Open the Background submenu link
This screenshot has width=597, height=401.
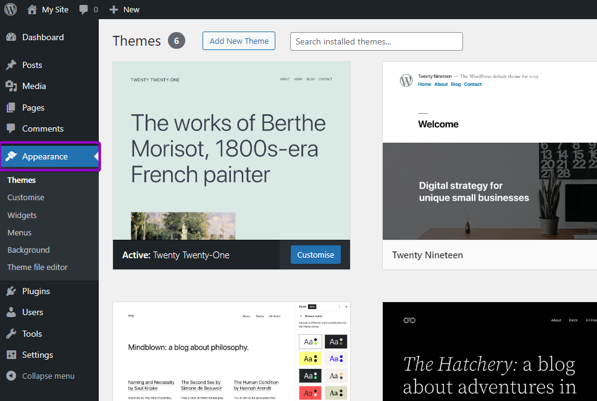[x=28, y=250]
